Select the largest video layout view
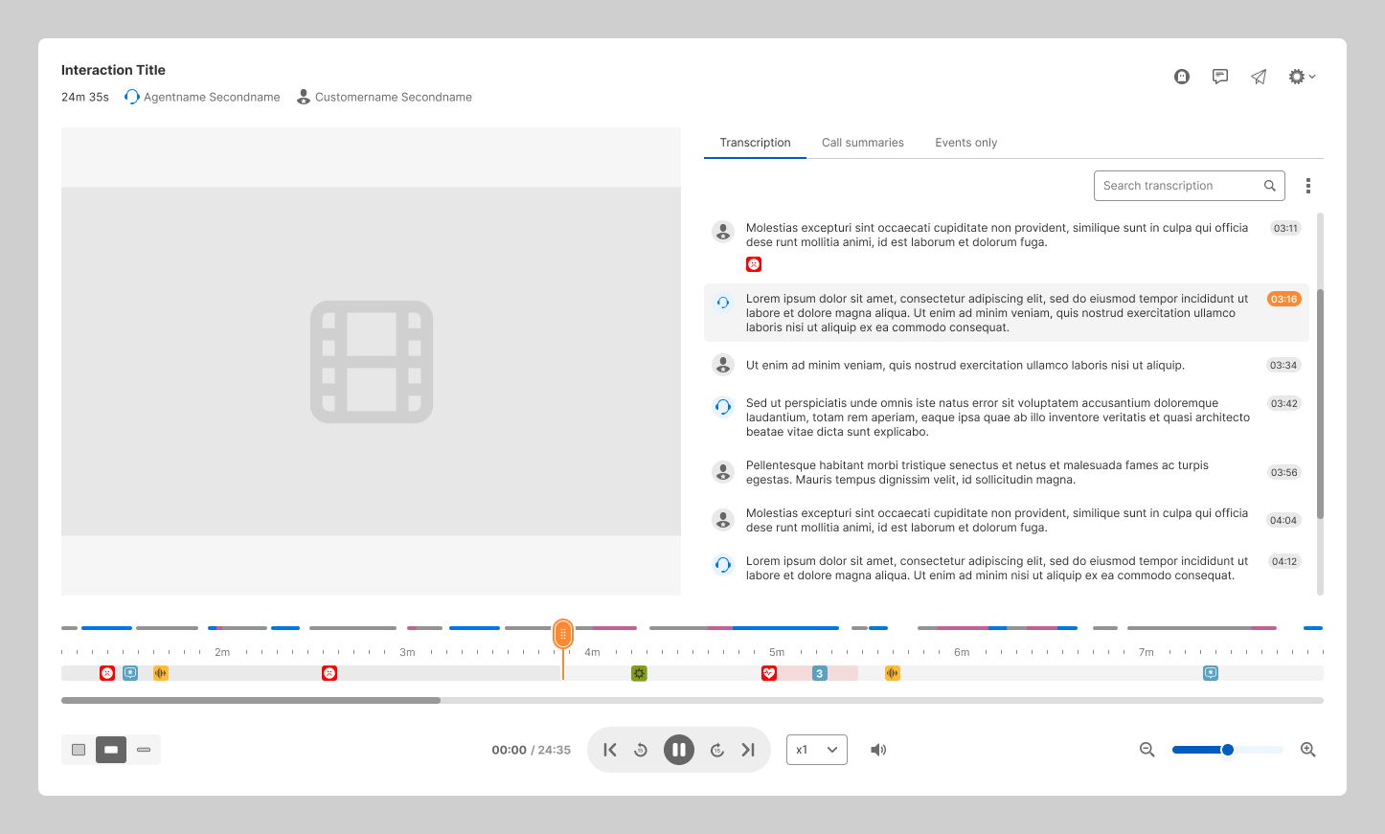This screenshot has width=1385, height=834. pyautogui.click(x=79, y=750)
